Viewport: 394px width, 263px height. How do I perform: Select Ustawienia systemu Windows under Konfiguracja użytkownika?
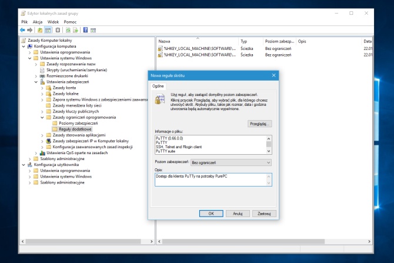pos(66,177)
